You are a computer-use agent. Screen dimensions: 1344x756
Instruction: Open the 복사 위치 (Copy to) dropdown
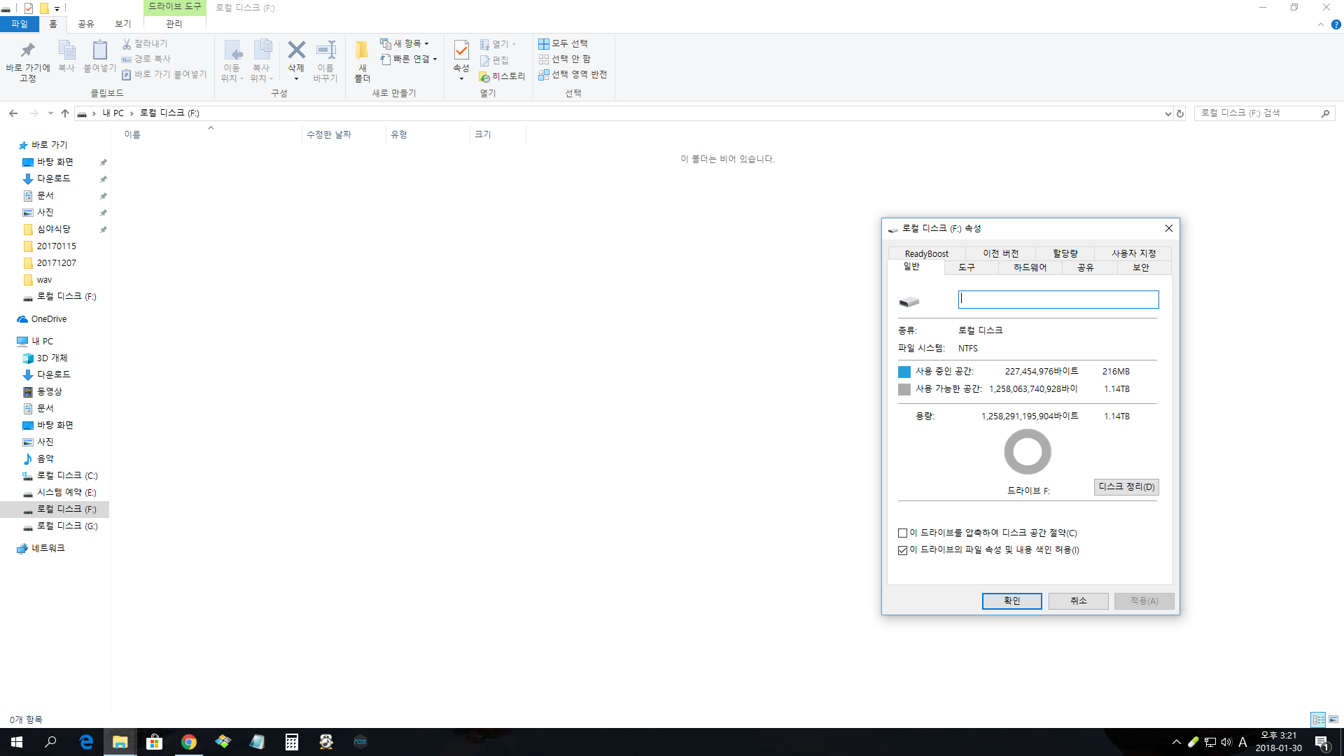click(261, 61)
